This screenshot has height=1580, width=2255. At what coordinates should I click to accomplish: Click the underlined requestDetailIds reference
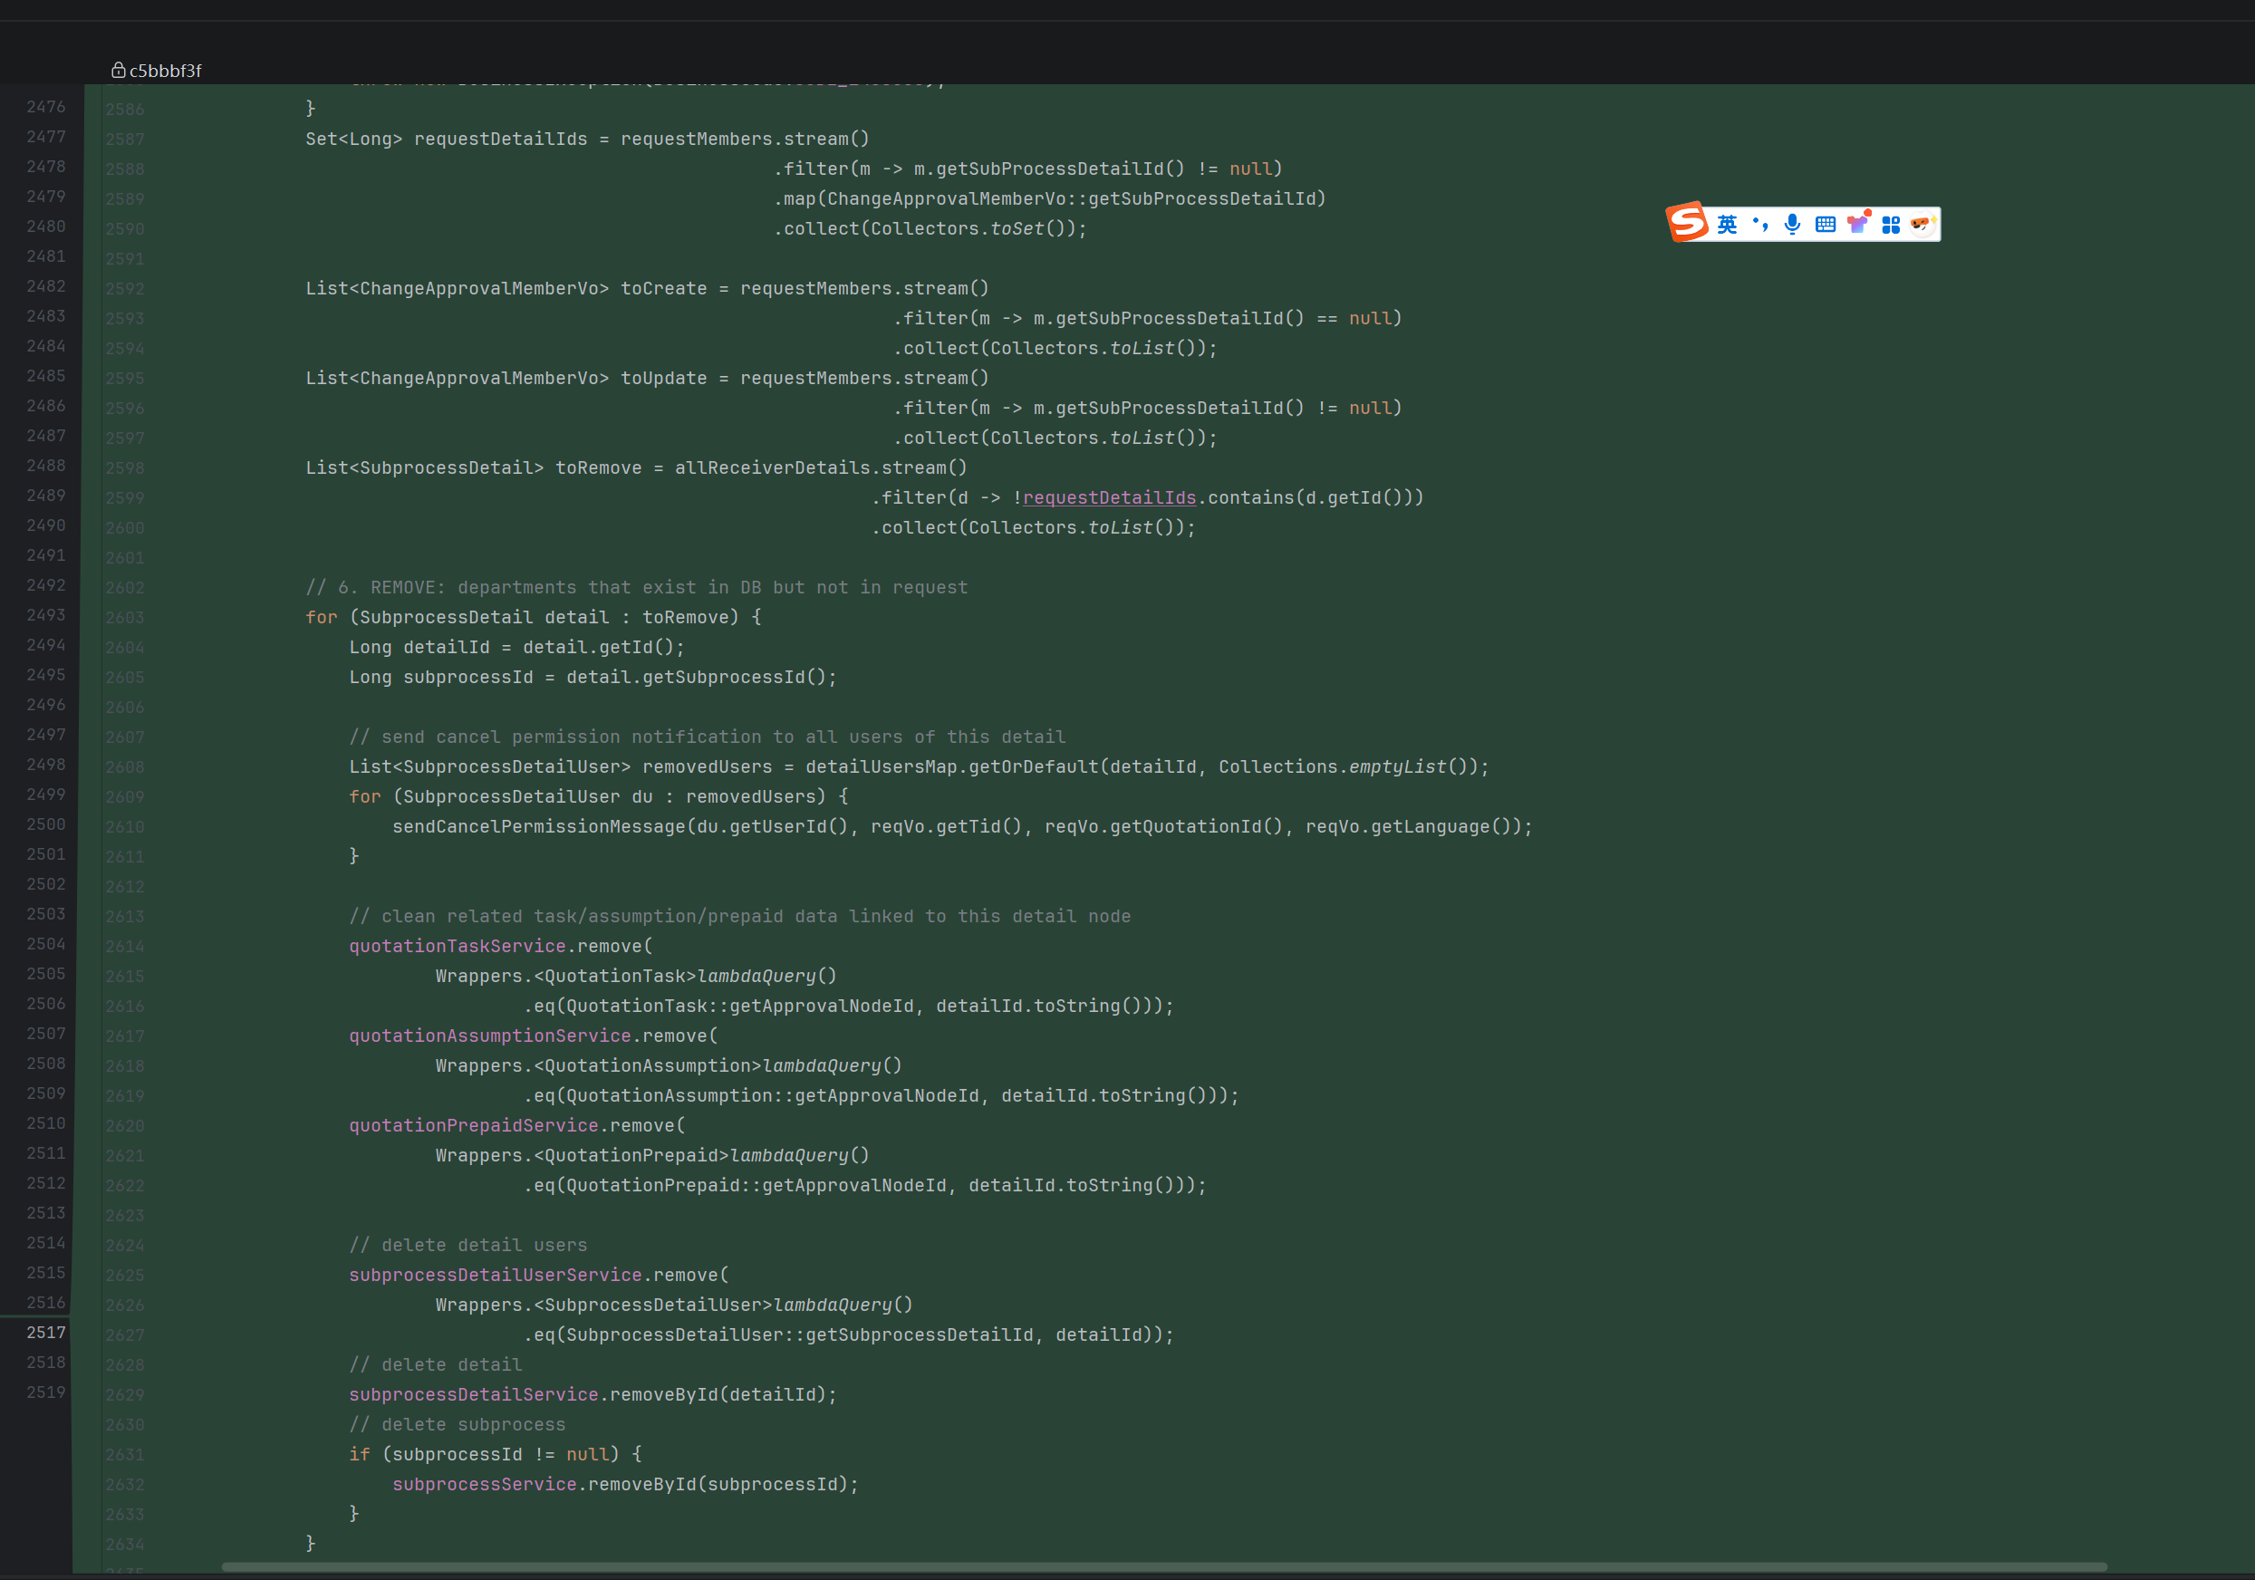pyautogui.click(x=1109, y=498)
